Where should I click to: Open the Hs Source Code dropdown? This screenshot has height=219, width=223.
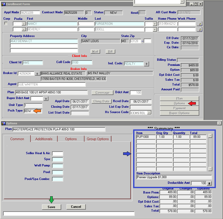149,113
